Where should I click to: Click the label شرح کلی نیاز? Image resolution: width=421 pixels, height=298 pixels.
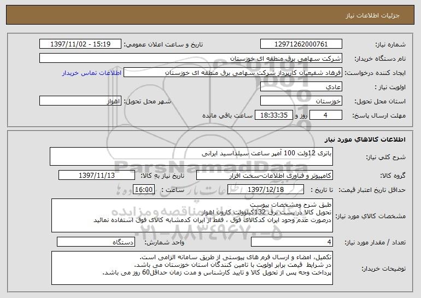coord(386,157)
